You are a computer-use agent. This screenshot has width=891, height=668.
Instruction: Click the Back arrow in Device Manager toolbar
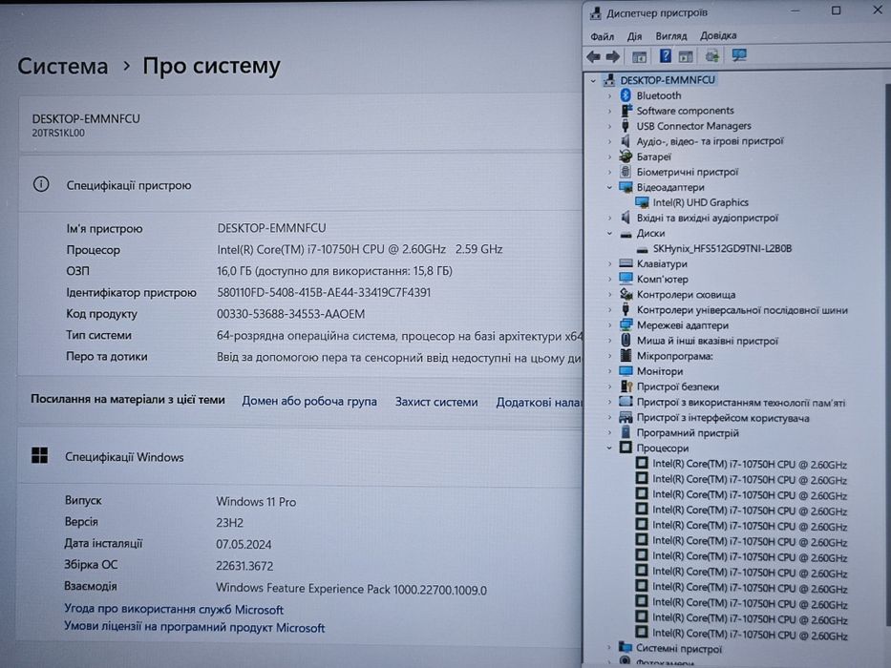coord(593,56)
